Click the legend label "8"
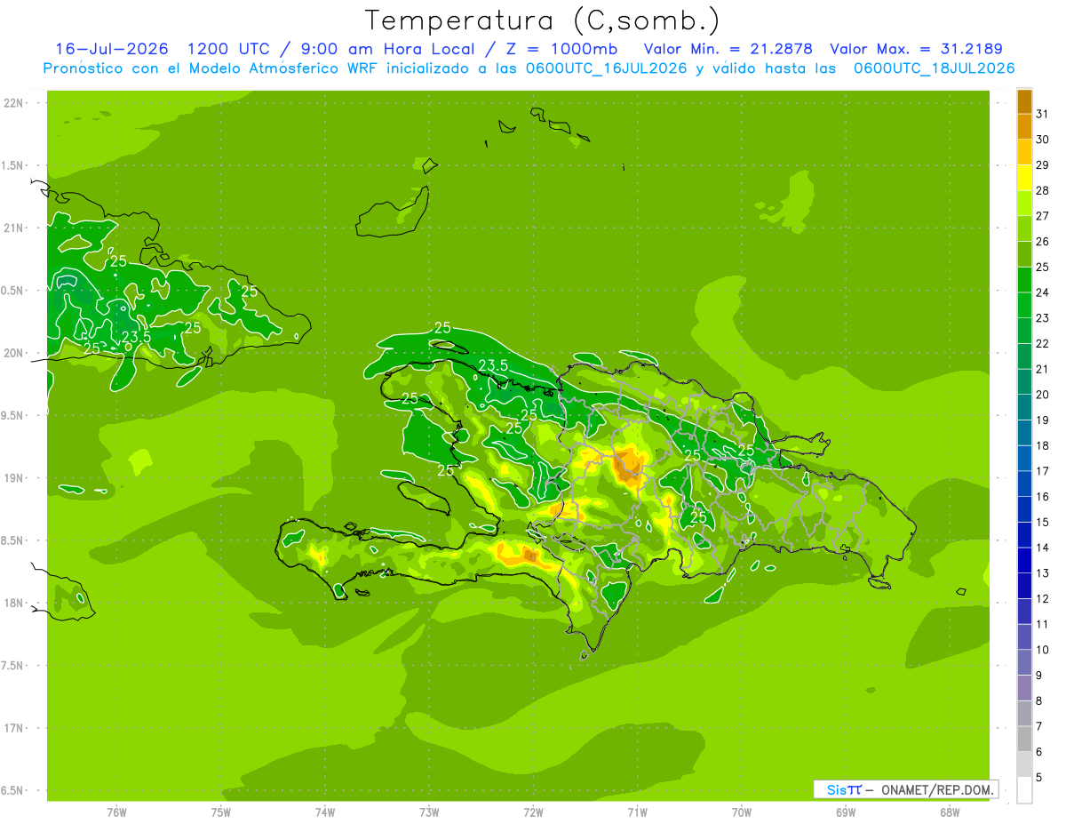1066x824 pixels. 1039,700
